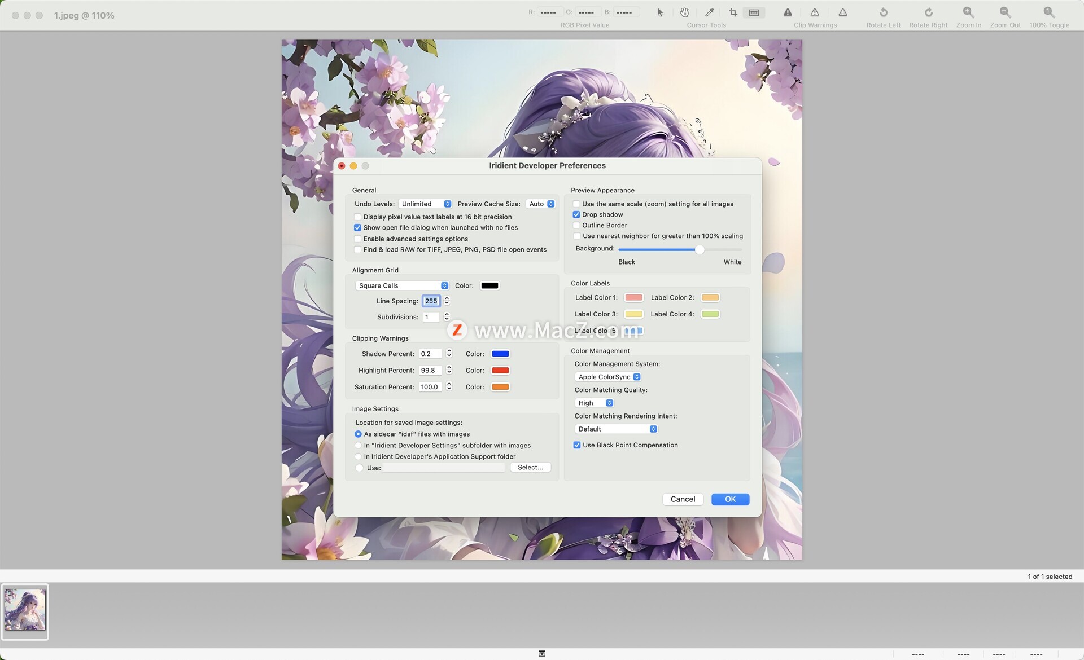Enable 16 bit precision pixel labels

coord(357,217)
